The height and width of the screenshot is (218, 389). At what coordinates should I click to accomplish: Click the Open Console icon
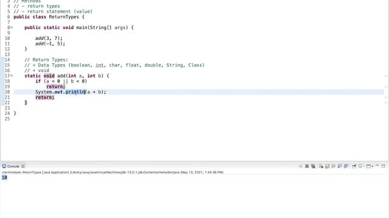click(369, 167)
